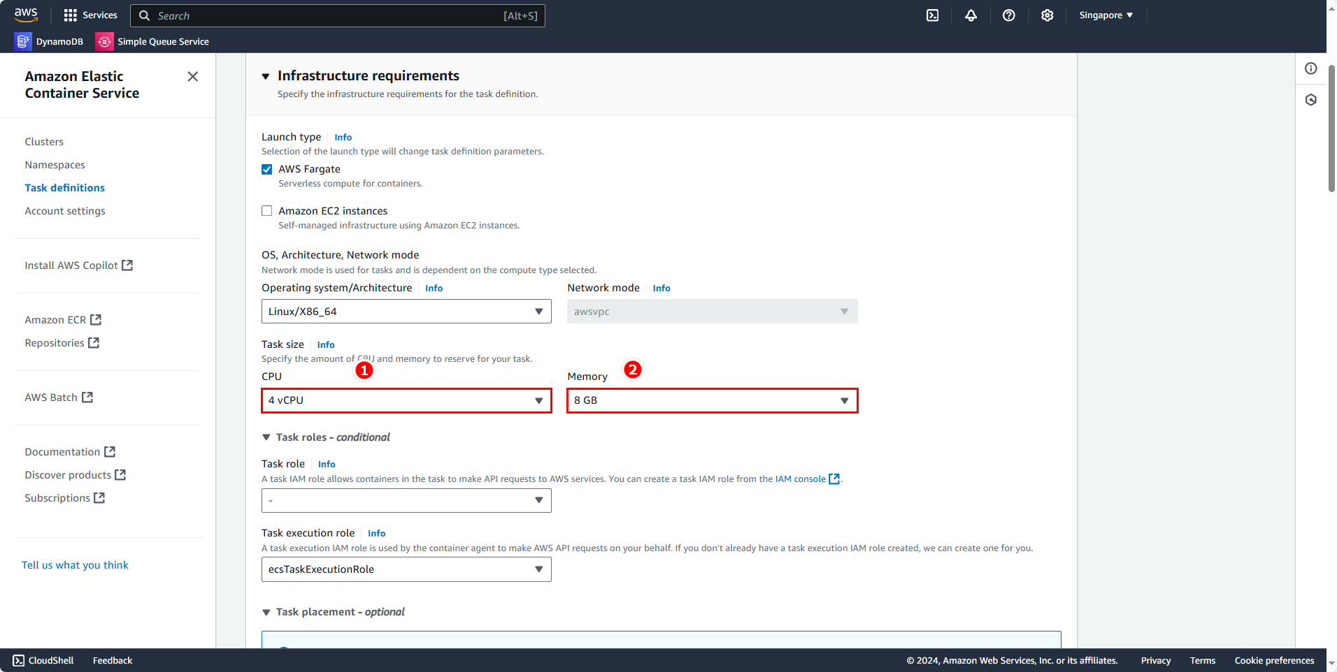Open the IAM console link
This screenshot has width=1337, height=672.
(801, 479)
